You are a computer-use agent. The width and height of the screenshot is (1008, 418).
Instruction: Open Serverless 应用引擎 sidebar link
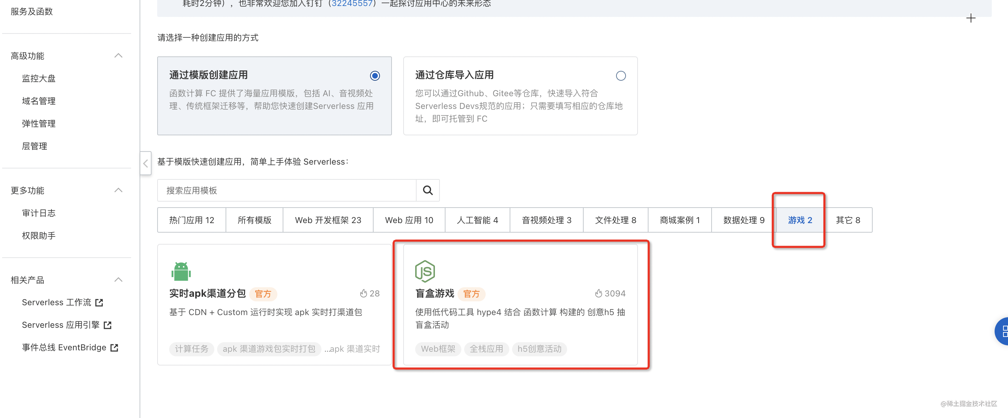pyautogui.click(x=61, y=325)
